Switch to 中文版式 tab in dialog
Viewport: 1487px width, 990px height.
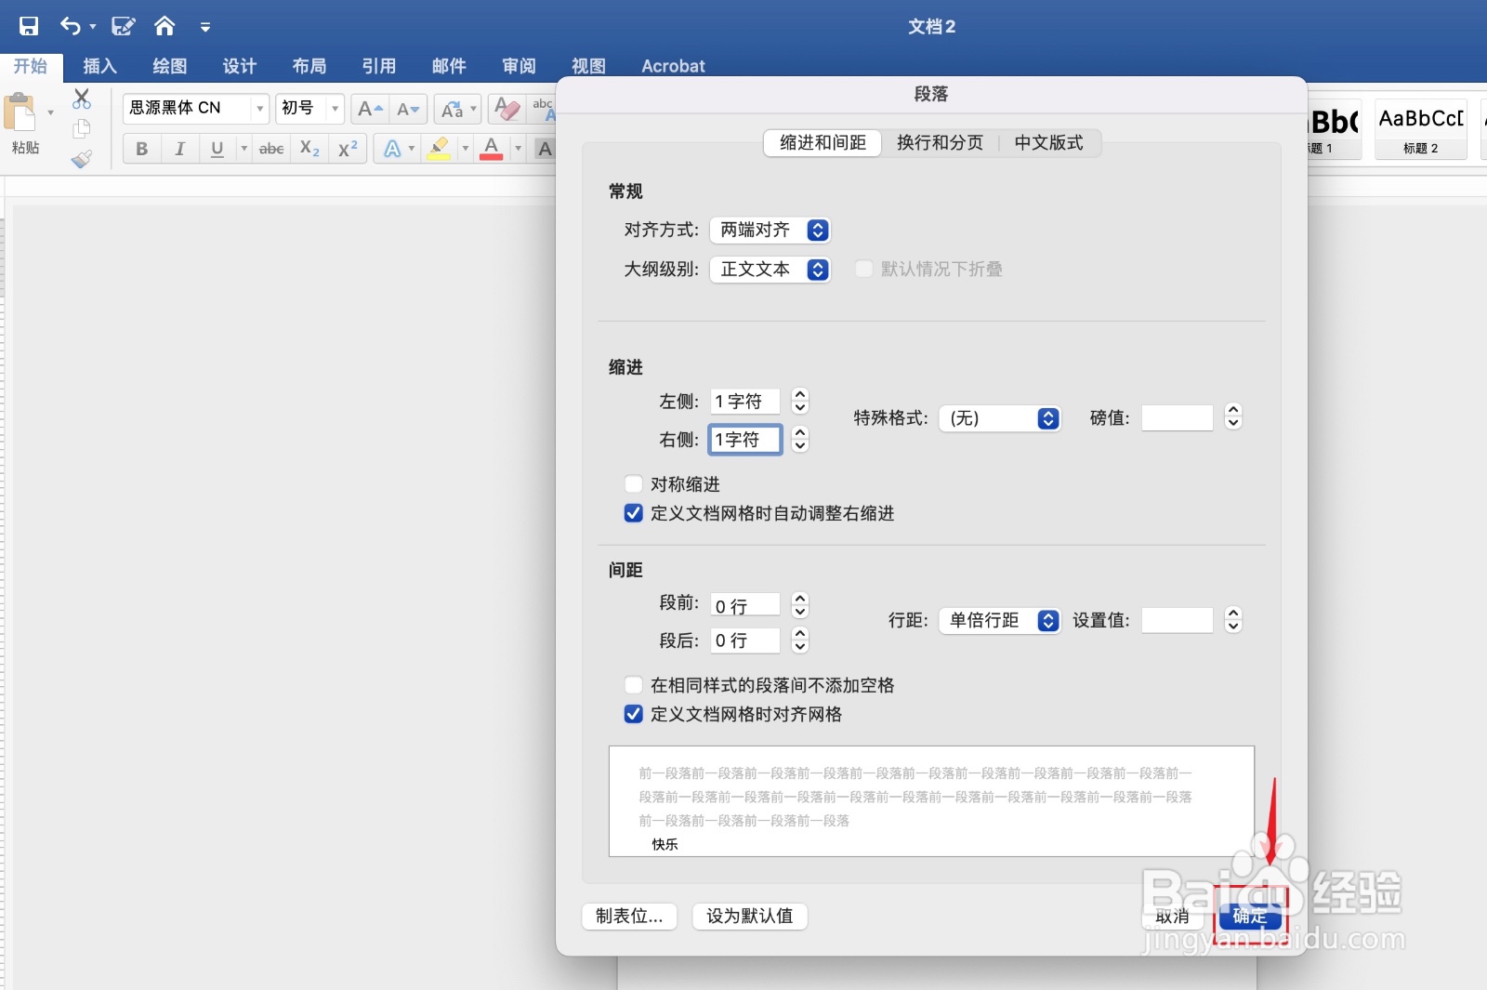click(x=1048, y=142)
